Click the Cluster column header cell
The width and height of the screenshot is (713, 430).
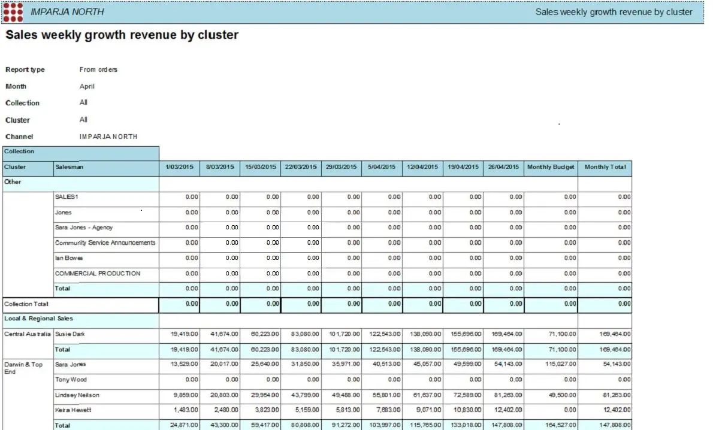(16, 167)
